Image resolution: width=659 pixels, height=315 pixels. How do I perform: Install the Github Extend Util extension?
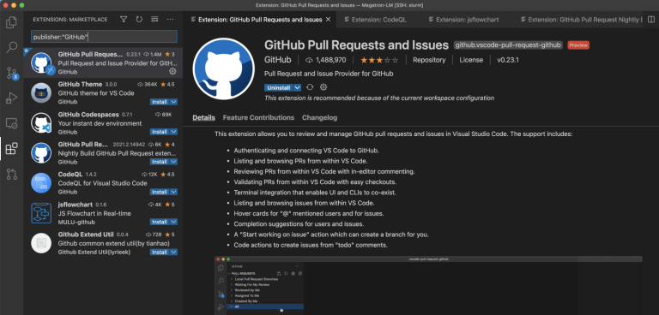click(x=160, y=252)
